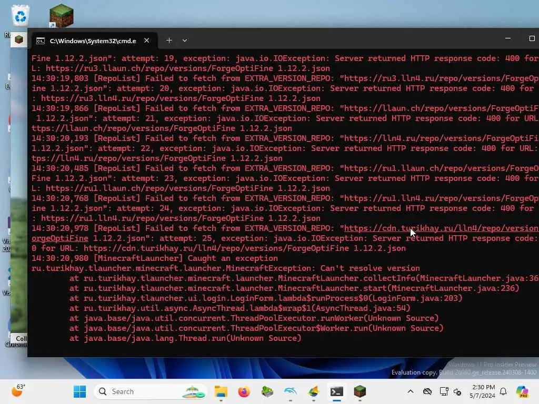Click the search highlight beach icon
The width and height of the screenshot is (539, 404).
click(193, 392)
